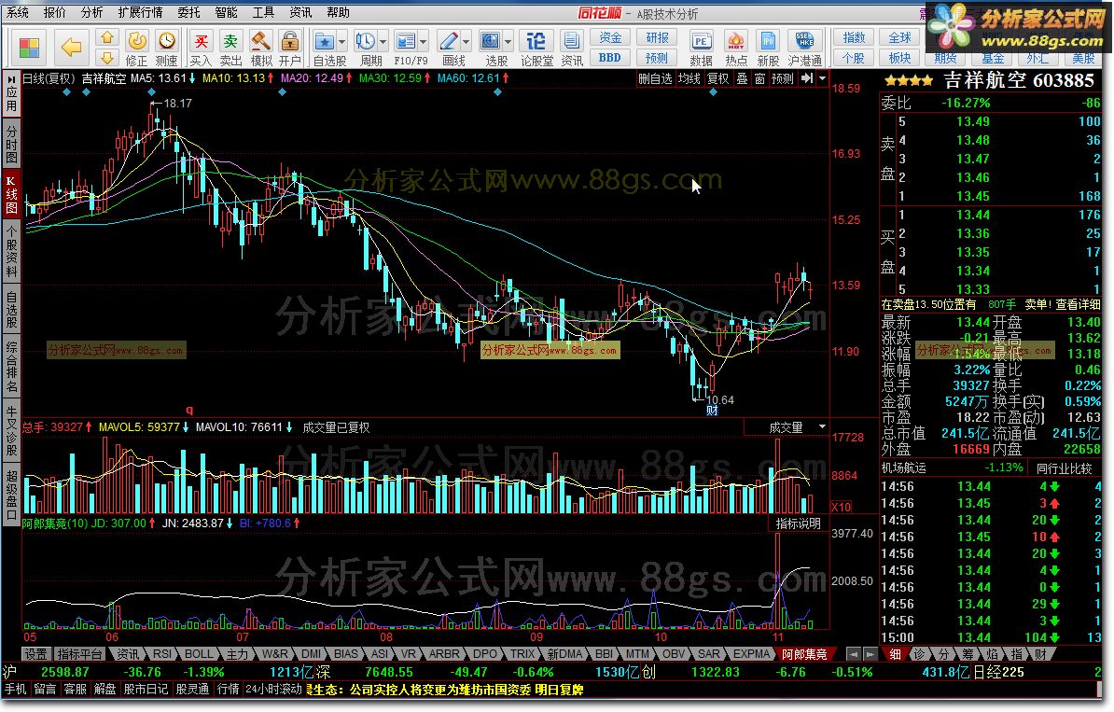
Task: Click the 开户 open account lock icon
Action: point(289,49)
